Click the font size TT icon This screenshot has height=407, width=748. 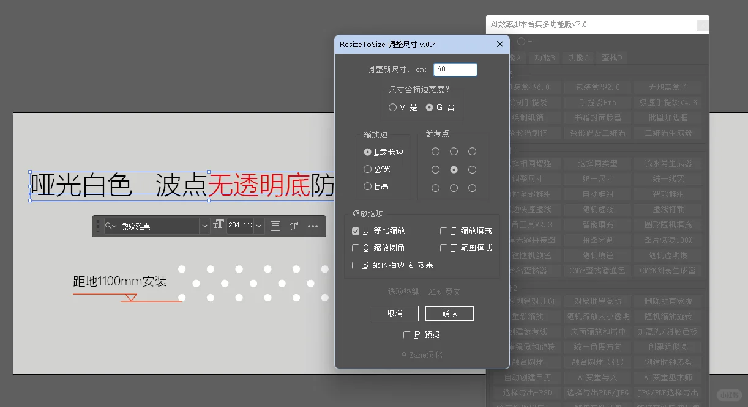click(219, 226)
